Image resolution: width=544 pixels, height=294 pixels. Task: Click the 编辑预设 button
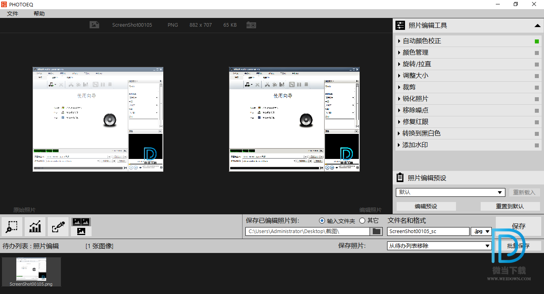426,206
